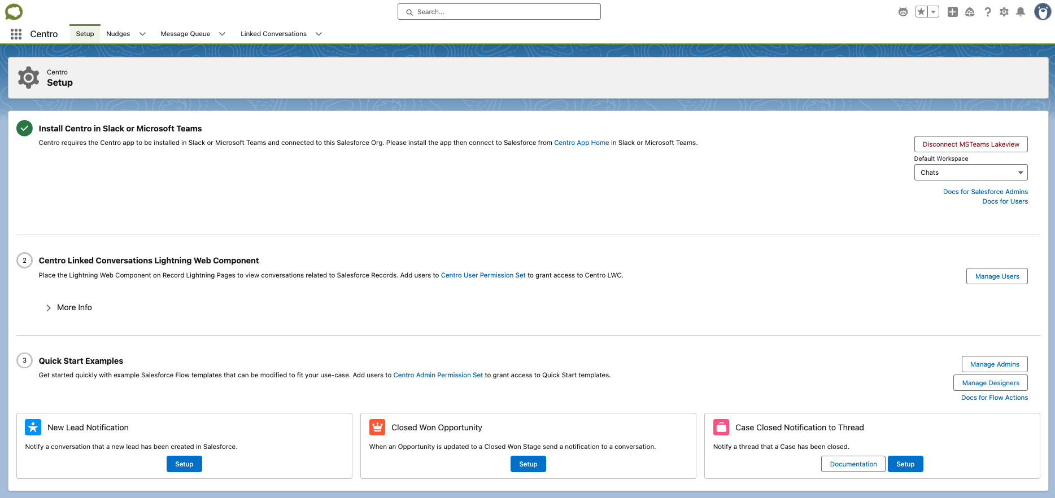Switch to the Linked Conversations tab
1055x498 pixels.
click(x=273, y=34)
